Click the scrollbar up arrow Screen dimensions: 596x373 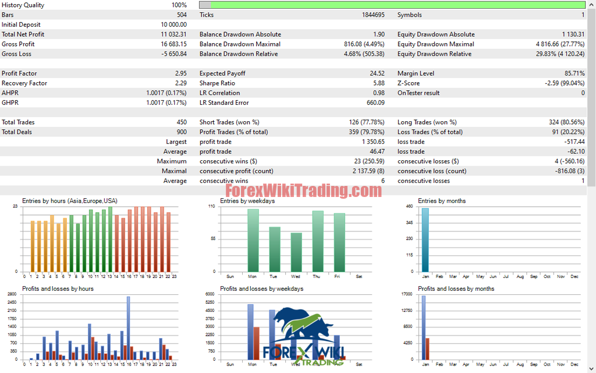coord(592,5)
